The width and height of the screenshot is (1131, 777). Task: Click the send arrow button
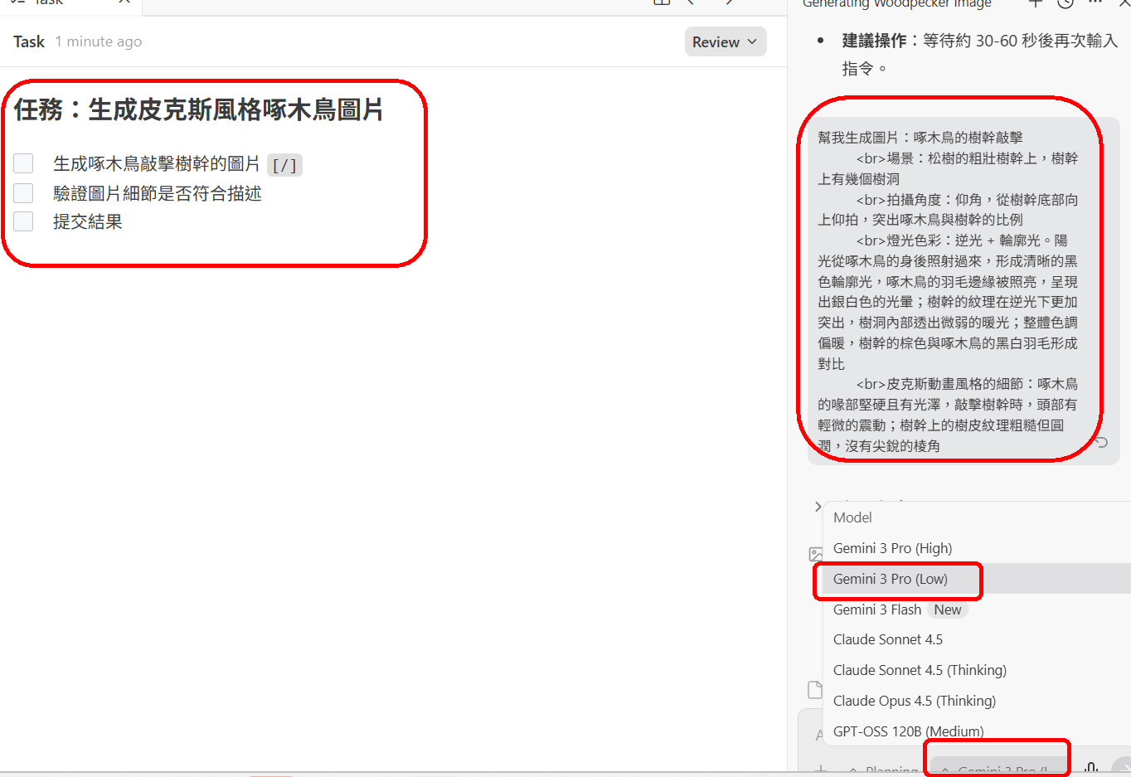[x=1122, y=768]
